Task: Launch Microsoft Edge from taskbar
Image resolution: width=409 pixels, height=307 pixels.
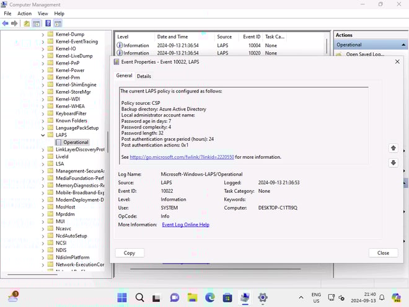Action: coord(210,297)
